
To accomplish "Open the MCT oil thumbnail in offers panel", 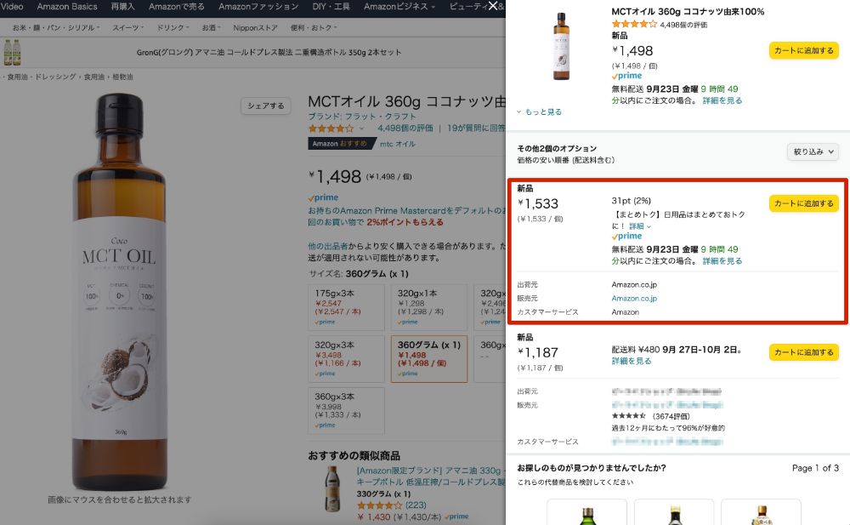I will coord(561,47).
